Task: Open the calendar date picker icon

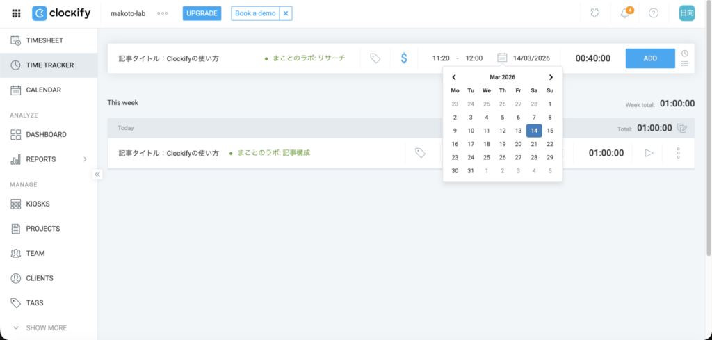Action: point(502,58)
